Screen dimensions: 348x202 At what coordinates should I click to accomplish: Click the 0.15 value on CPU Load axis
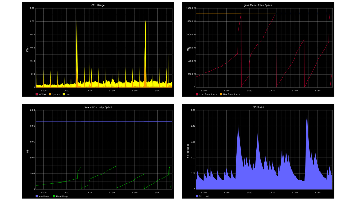coord(193,142)
